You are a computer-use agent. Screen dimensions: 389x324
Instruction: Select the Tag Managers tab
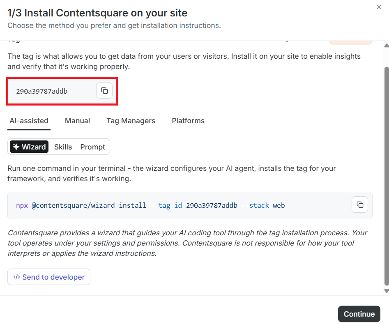tap(131, 121)
